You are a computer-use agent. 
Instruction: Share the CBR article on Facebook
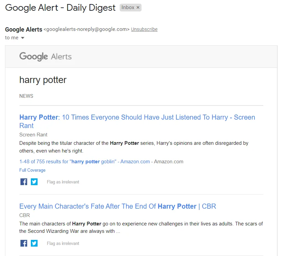[23, 243]
